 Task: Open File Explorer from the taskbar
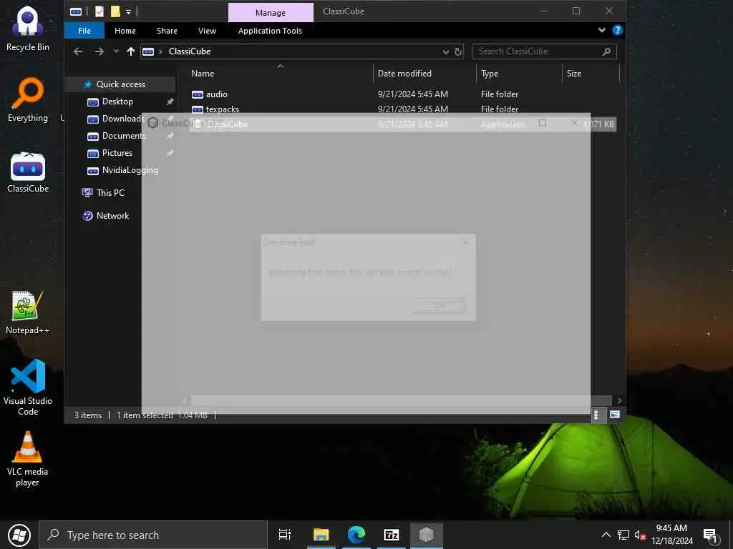pos(321,535)
